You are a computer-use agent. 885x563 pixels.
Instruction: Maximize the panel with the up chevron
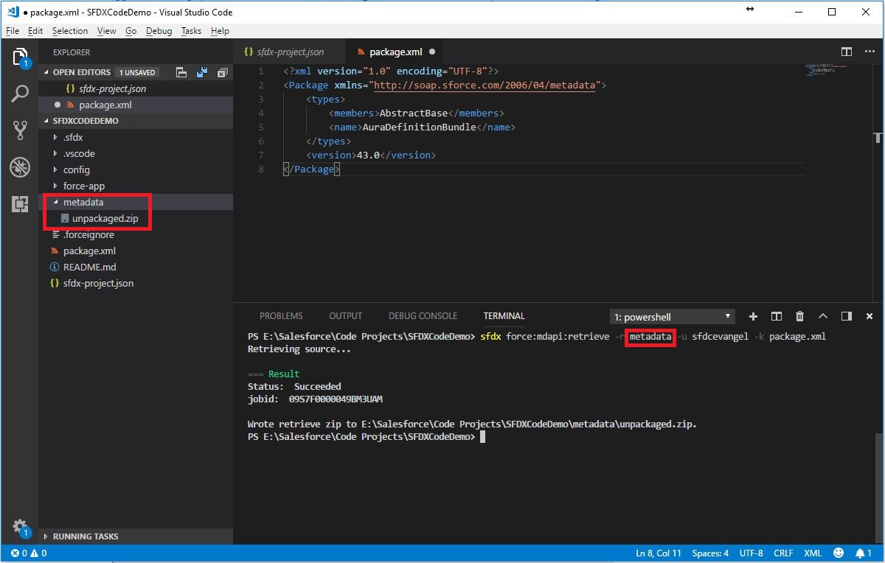(823, 316)
